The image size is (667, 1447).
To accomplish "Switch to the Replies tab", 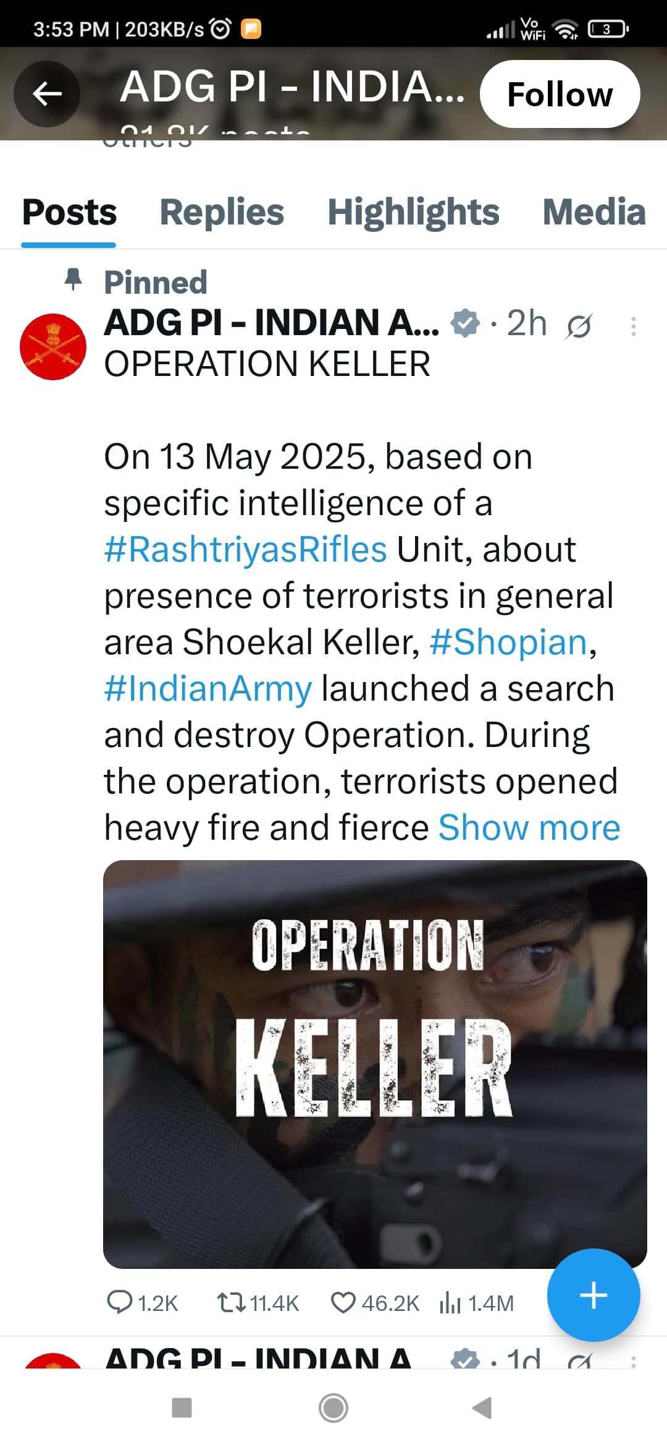I will click(222, 212).
